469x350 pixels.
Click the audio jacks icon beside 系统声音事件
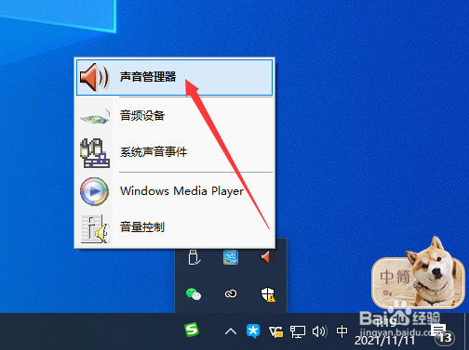coord(95,153)
